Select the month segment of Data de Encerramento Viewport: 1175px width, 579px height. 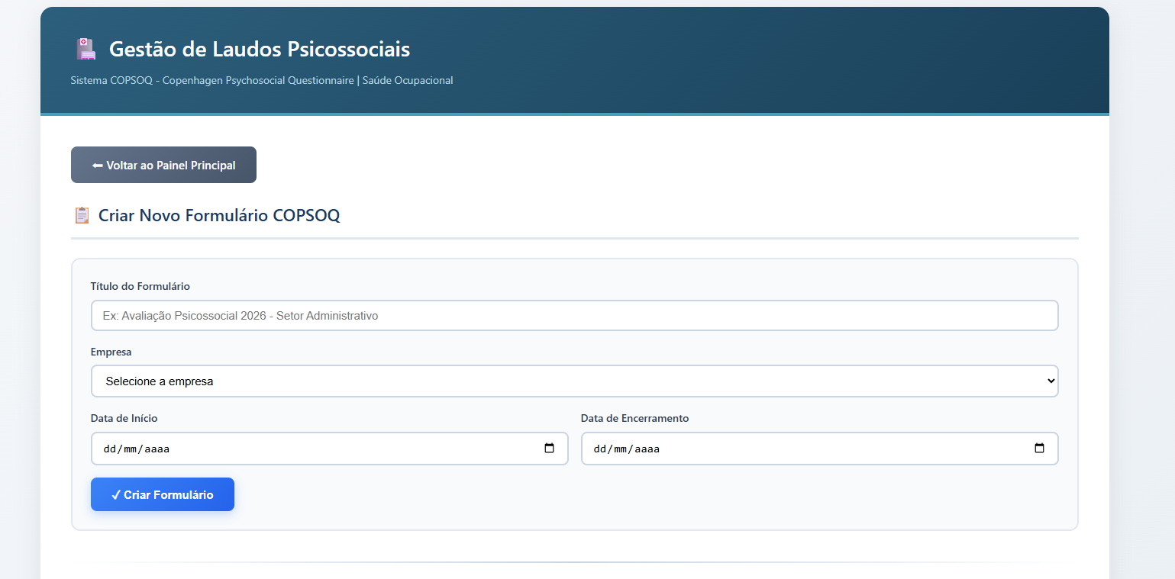[x=621, y=449]
